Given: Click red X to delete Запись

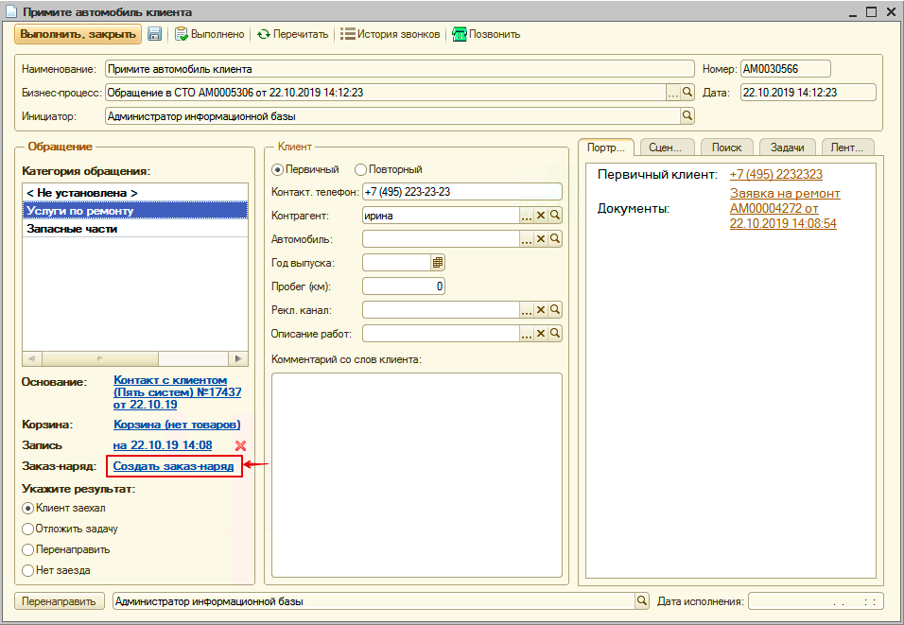Looking at the screenshot, I should (x=240, y=445).
